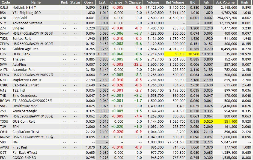This screenshot has width=253, height=160.
Task: Click HSI26600MBeCW191030@ warrant name
Action: (x=33, y=44)
